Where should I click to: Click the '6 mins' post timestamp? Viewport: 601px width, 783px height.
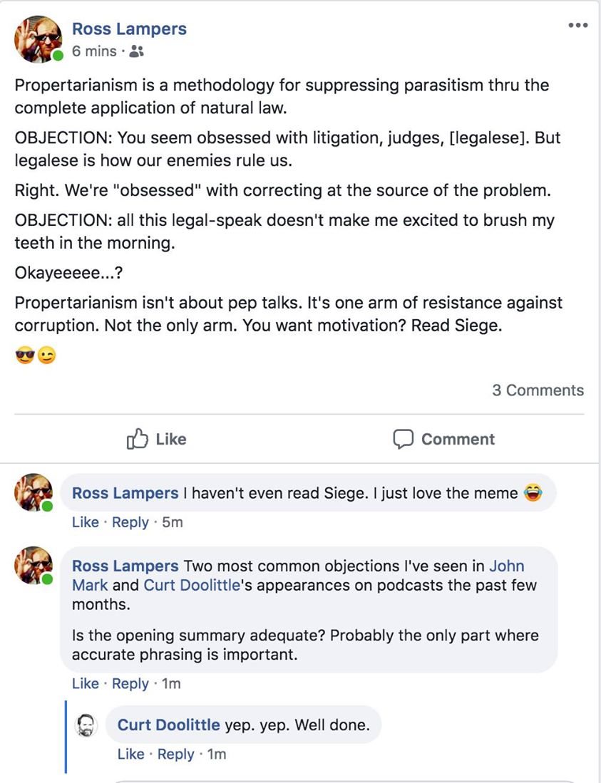pos(94,51)
